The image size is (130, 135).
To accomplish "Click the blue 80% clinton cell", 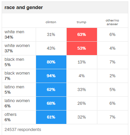I will 51,62.
